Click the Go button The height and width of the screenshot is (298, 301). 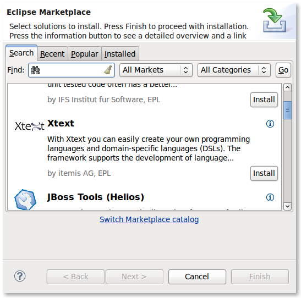point(283,70)
